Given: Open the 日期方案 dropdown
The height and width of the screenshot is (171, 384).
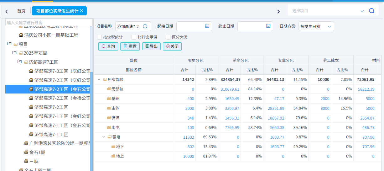Looking at the screenshot, I should [x=316, y=26].
